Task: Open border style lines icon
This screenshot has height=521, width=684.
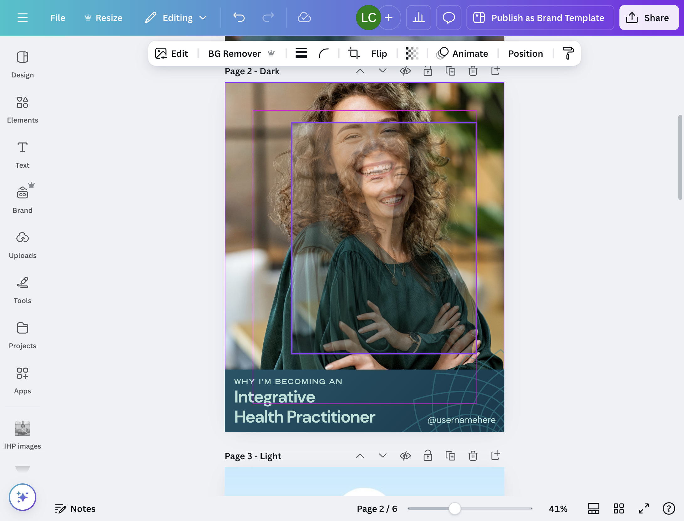Action: [301, 54]
